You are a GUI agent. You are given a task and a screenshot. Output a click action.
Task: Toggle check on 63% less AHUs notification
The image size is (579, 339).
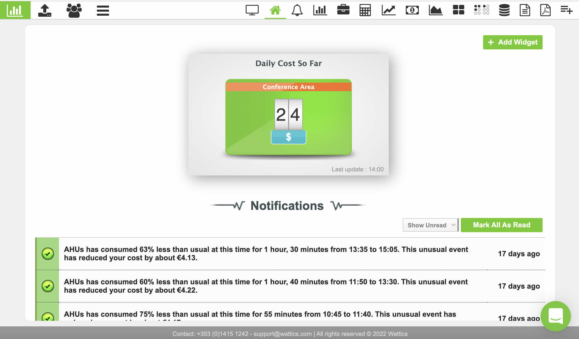(48, 254)
